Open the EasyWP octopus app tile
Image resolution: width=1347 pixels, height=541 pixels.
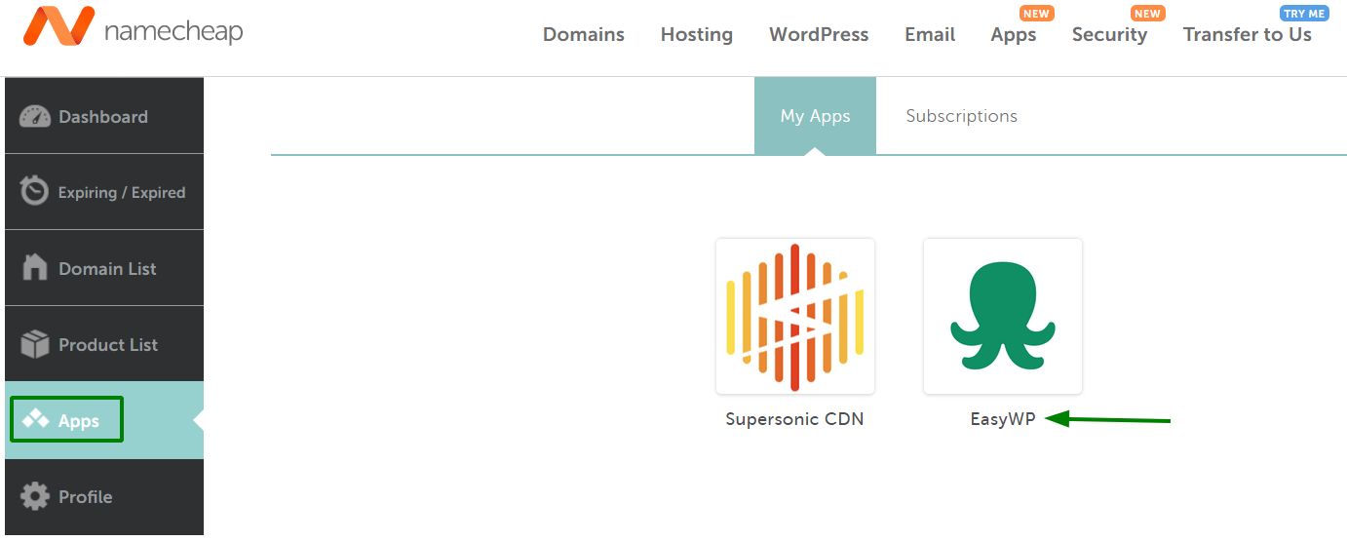(1002, 317)
